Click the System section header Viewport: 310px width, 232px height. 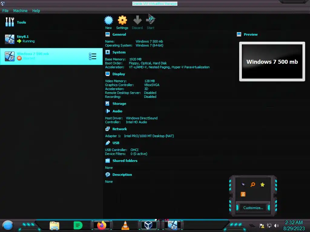119,52
